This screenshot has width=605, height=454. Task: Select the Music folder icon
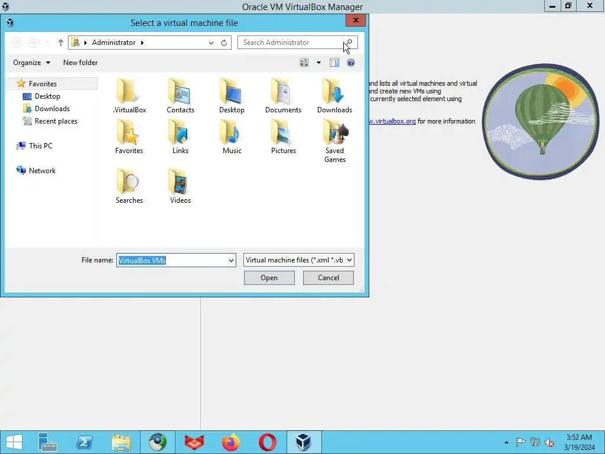point(232,137)
